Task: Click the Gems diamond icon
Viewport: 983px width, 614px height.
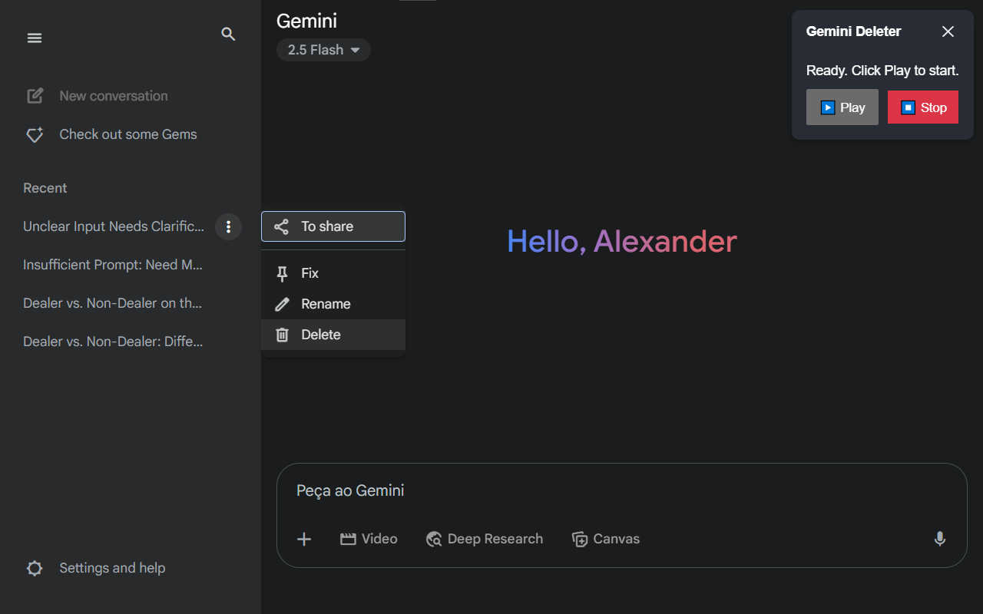Action: point(35,135)
